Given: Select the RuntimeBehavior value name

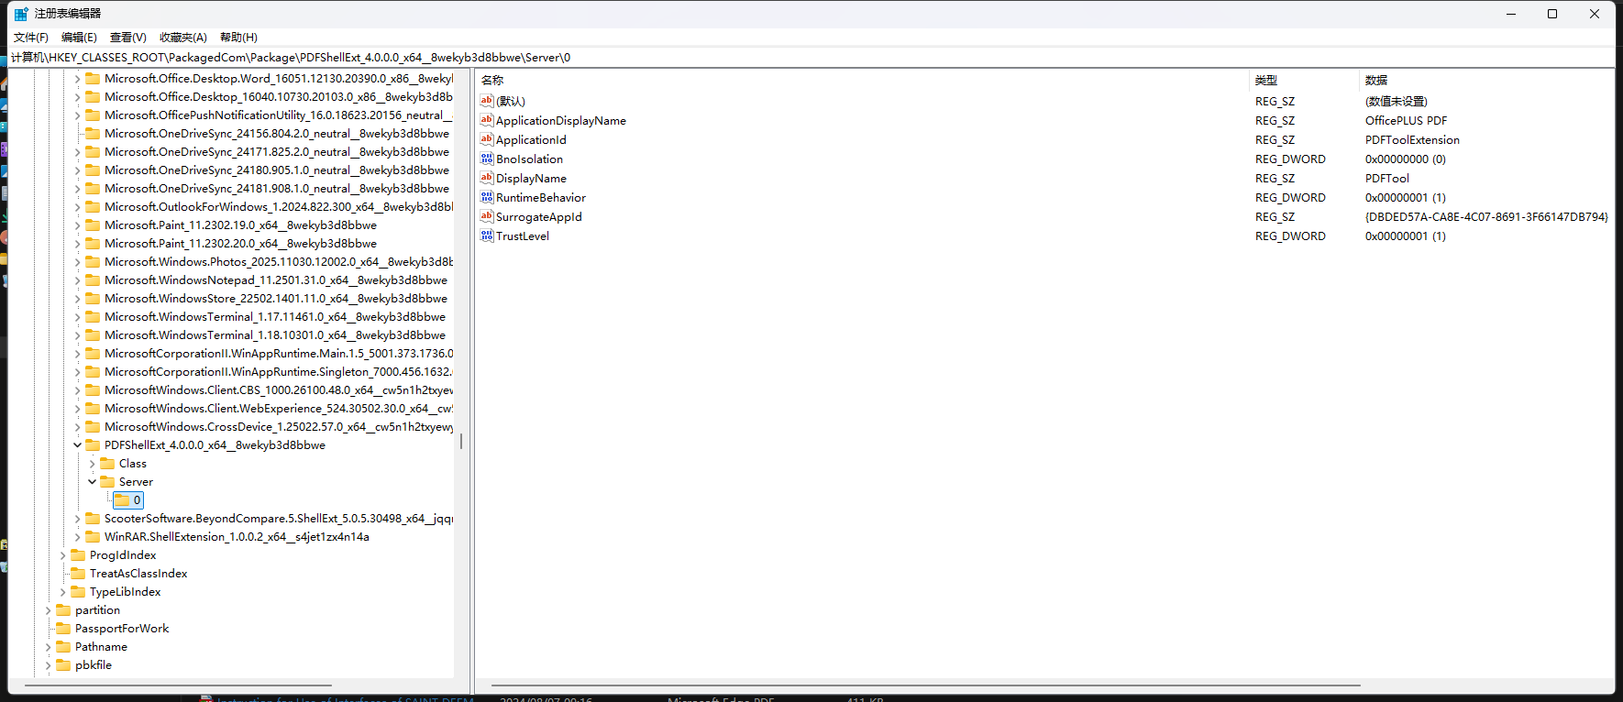Looking at the screenshot, I should [x=541, y=197].
